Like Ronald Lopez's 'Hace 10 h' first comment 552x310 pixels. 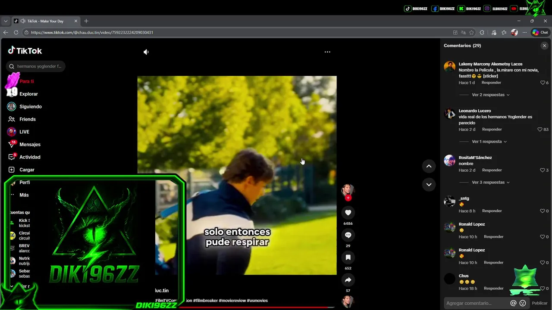pyautogui.click(x=543, y=237)
